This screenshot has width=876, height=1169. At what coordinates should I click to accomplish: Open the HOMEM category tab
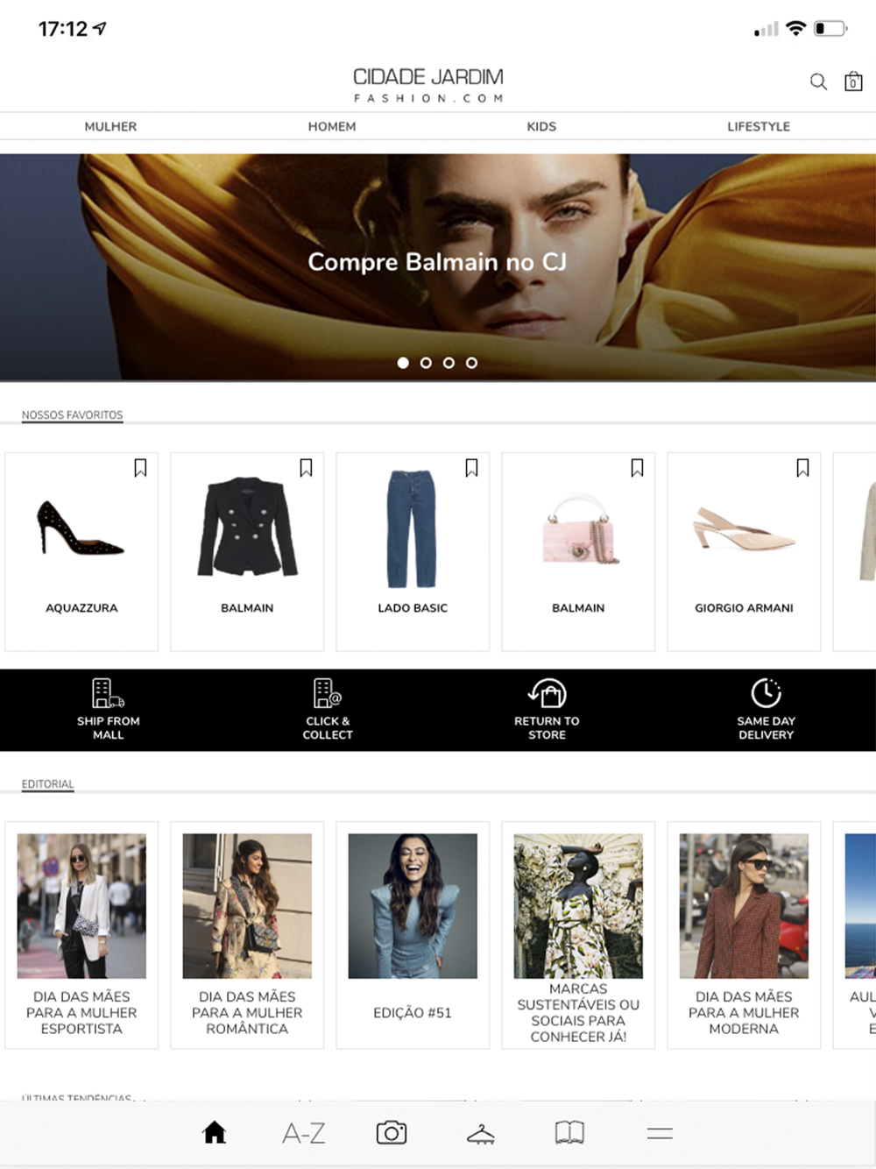tap(332, 126)
